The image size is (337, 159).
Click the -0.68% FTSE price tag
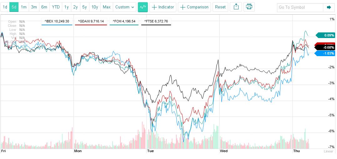(326, 47)
